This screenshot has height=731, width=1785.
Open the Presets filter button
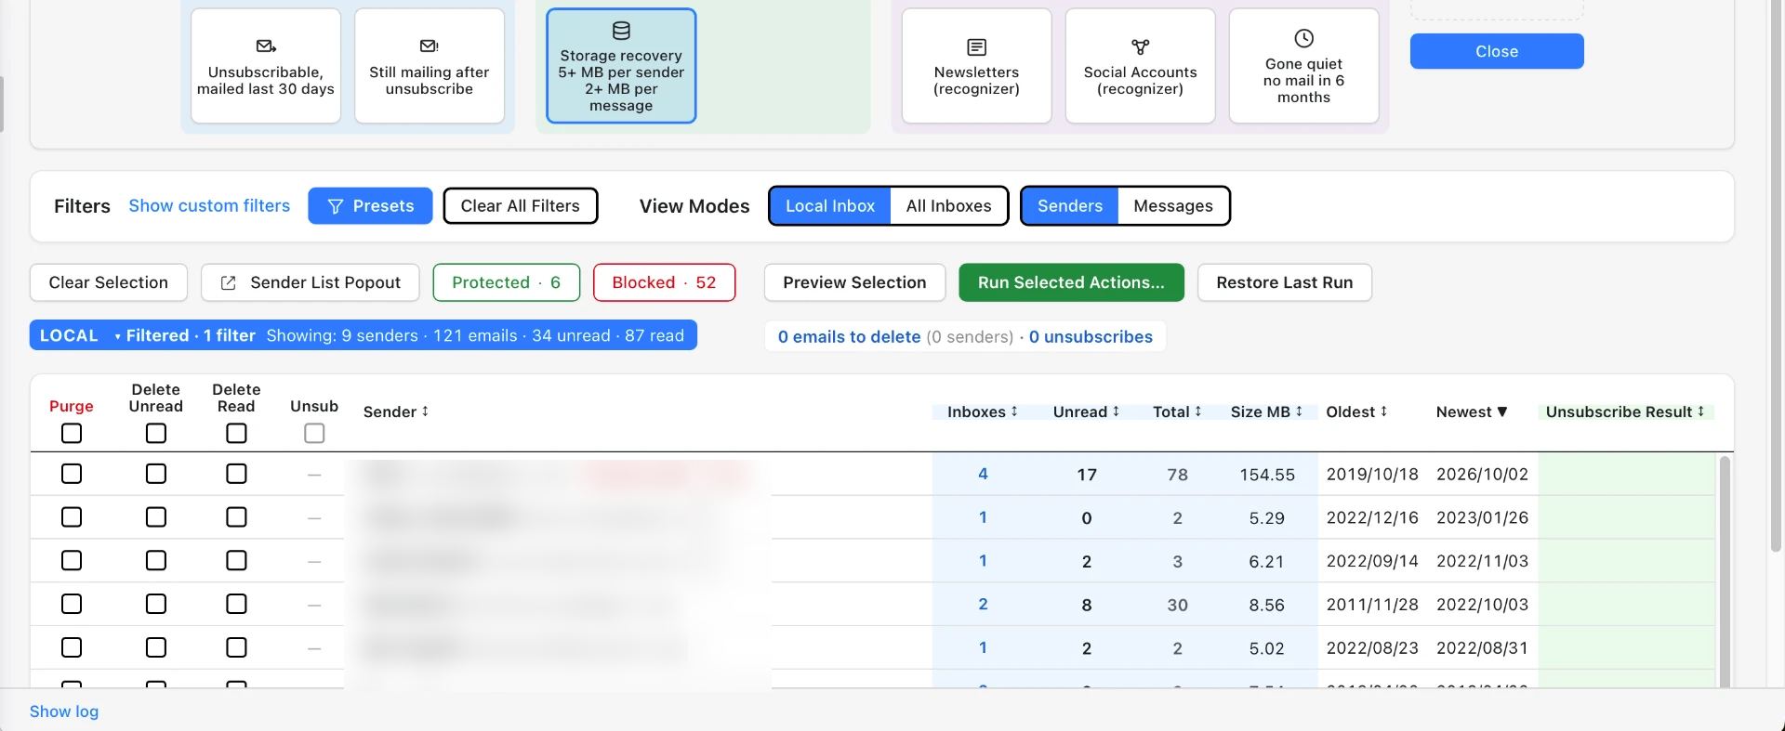pyautogui.click(x=370, y=205)
